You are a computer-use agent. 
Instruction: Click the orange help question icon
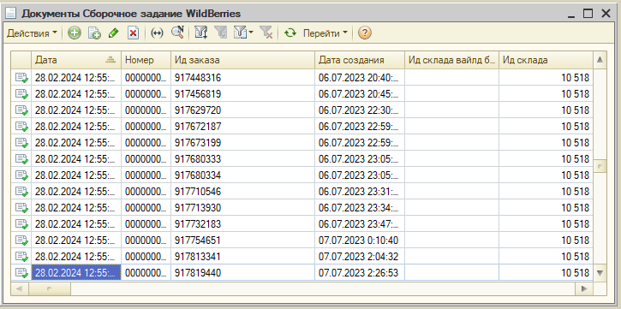(x=364, y=33)
